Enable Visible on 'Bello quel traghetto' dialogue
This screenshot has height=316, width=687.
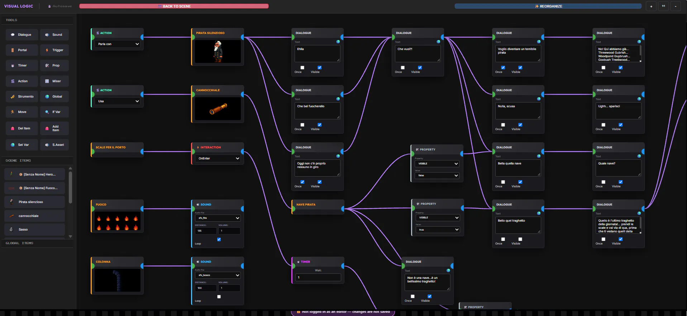520,239
